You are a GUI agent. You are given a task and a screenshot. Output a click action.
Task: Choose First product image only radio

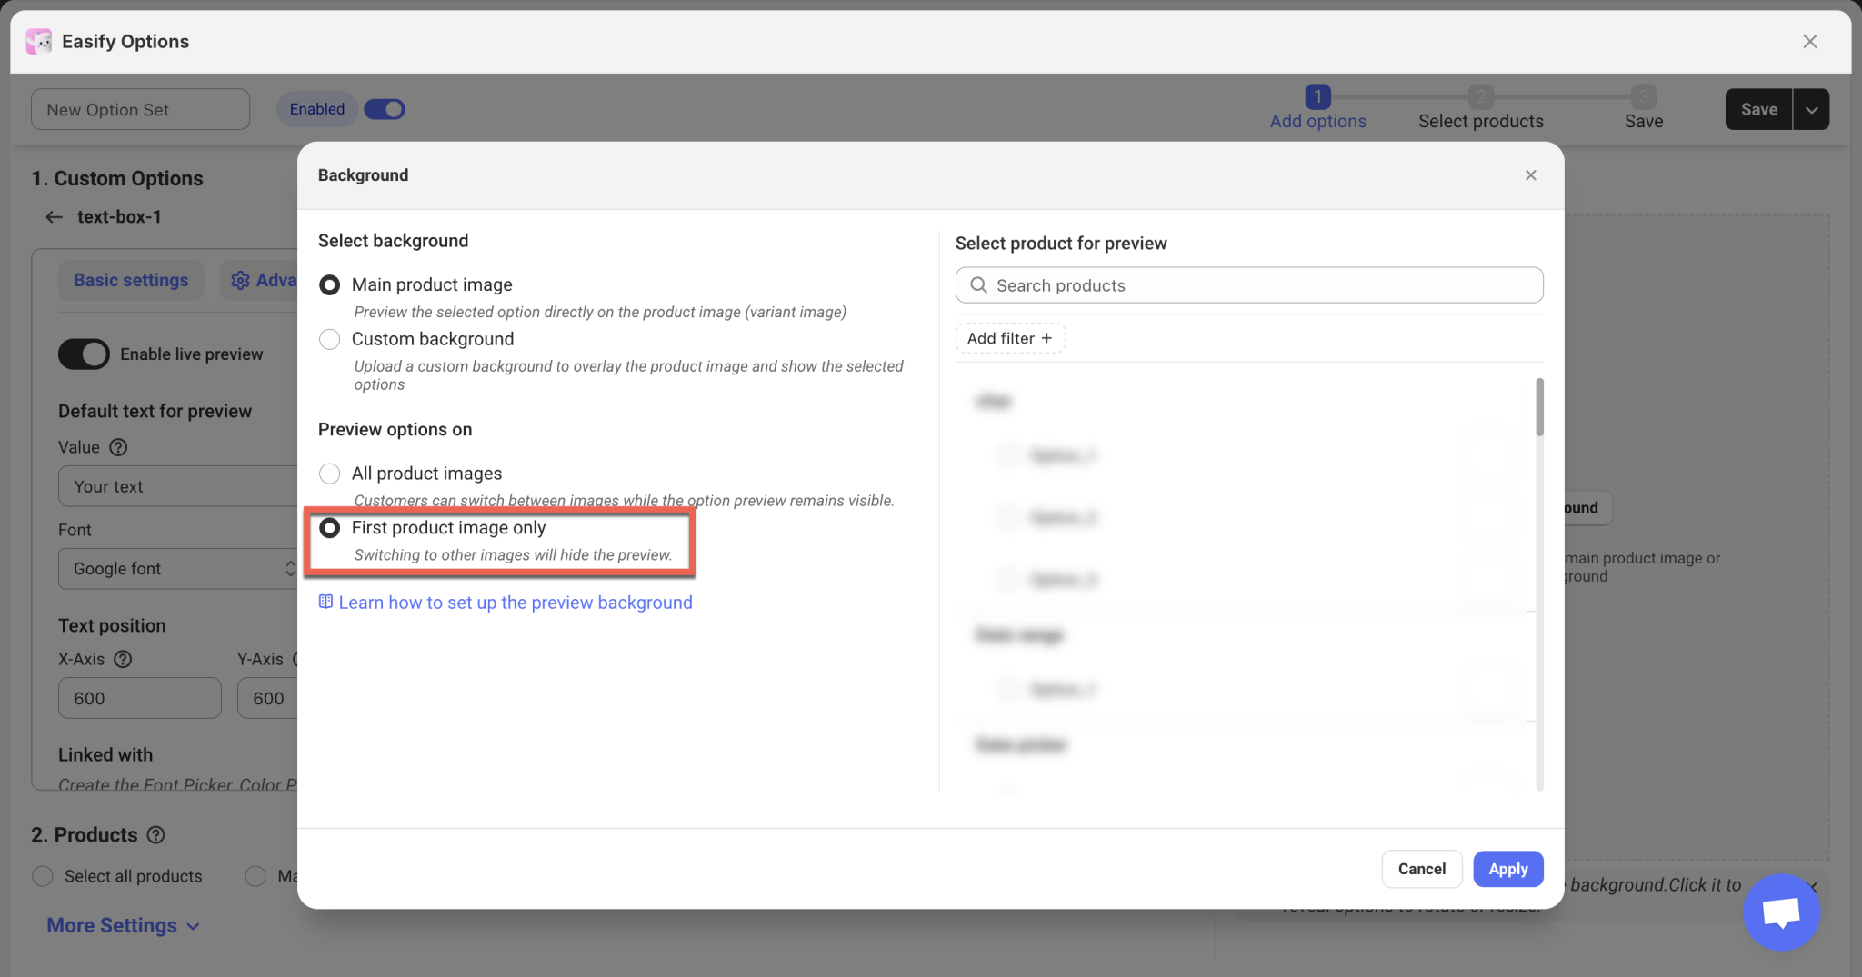pos(329,527)
